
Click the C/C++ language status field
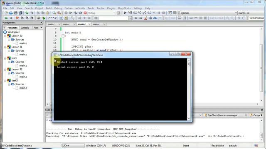coord(73,146)
